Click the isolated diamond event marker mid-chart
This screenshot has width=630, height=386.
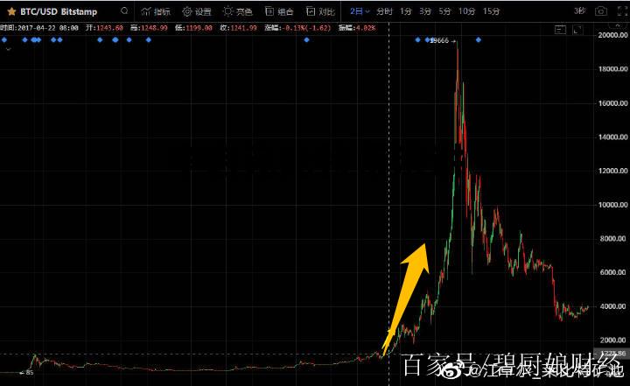point(306,39)
